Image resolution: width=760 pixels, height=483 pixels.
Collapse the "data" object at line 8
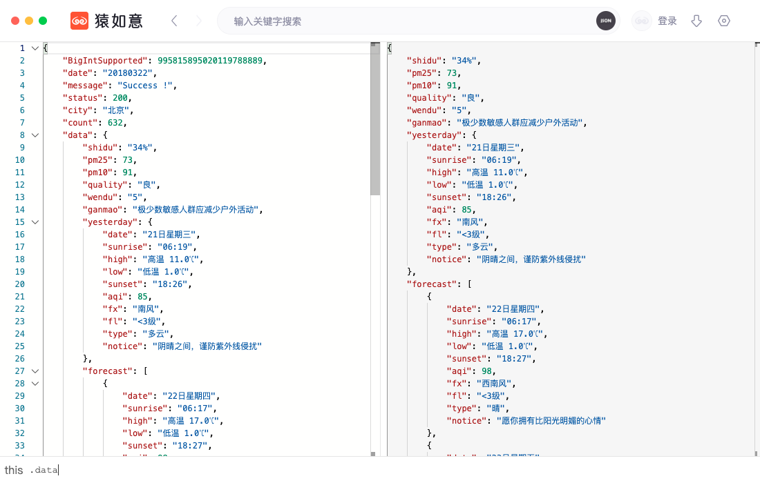click(x=35, y=135)
